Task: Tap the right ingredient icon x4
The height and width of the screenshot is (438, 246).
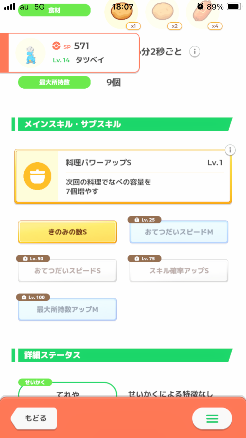Action: 203,12
